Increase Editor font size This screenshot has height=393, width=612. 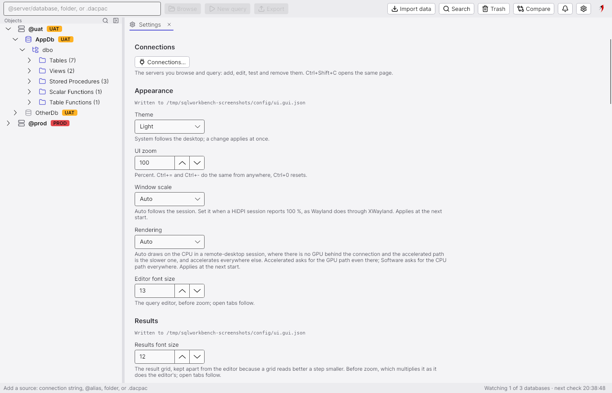(x=182, y=291)
